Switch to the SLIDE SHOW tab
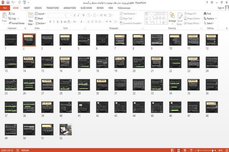Image resolution: width=229 pixels, height=152 pixels. (86, 8)
